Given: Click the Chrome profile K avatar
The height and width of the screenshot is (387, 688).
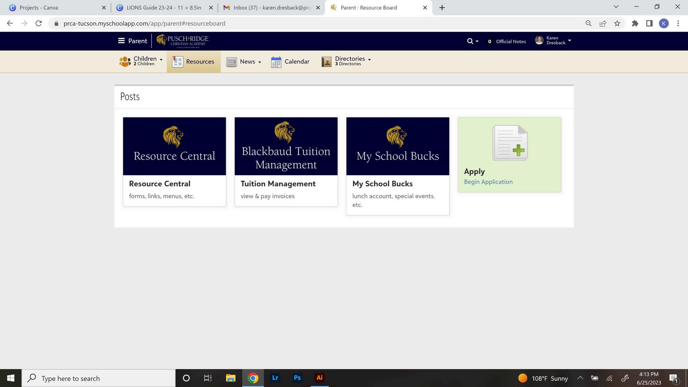Looking at the screenshot, I should click(x=664, y=23).
